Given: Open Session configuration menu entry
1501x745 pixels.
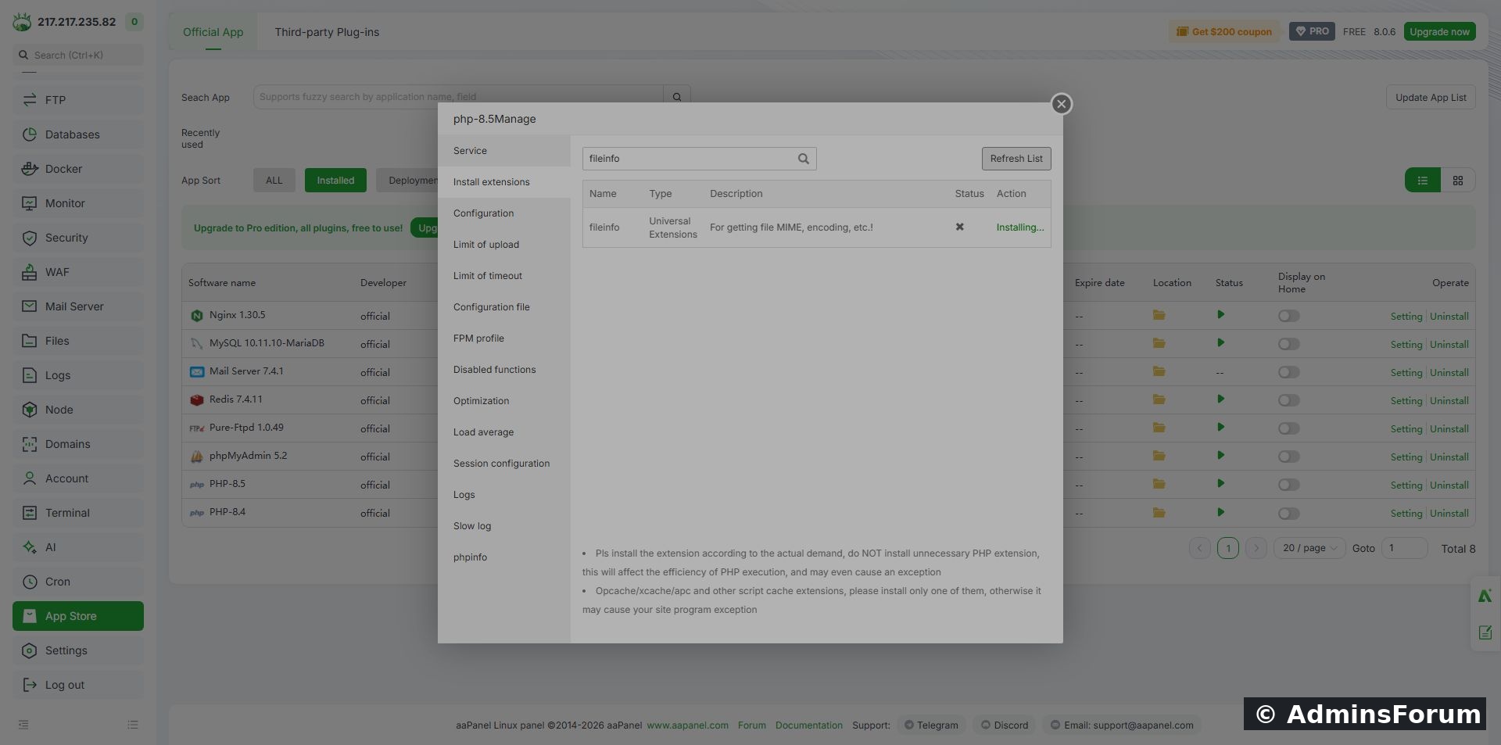Looking at the screenshot, I should 504,464.
